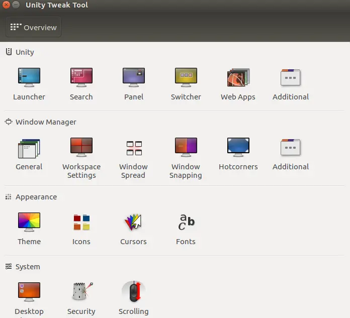The image size is (350, 318).
Task: Open the Panel settings icon
Action: click(x=134, y=77)
